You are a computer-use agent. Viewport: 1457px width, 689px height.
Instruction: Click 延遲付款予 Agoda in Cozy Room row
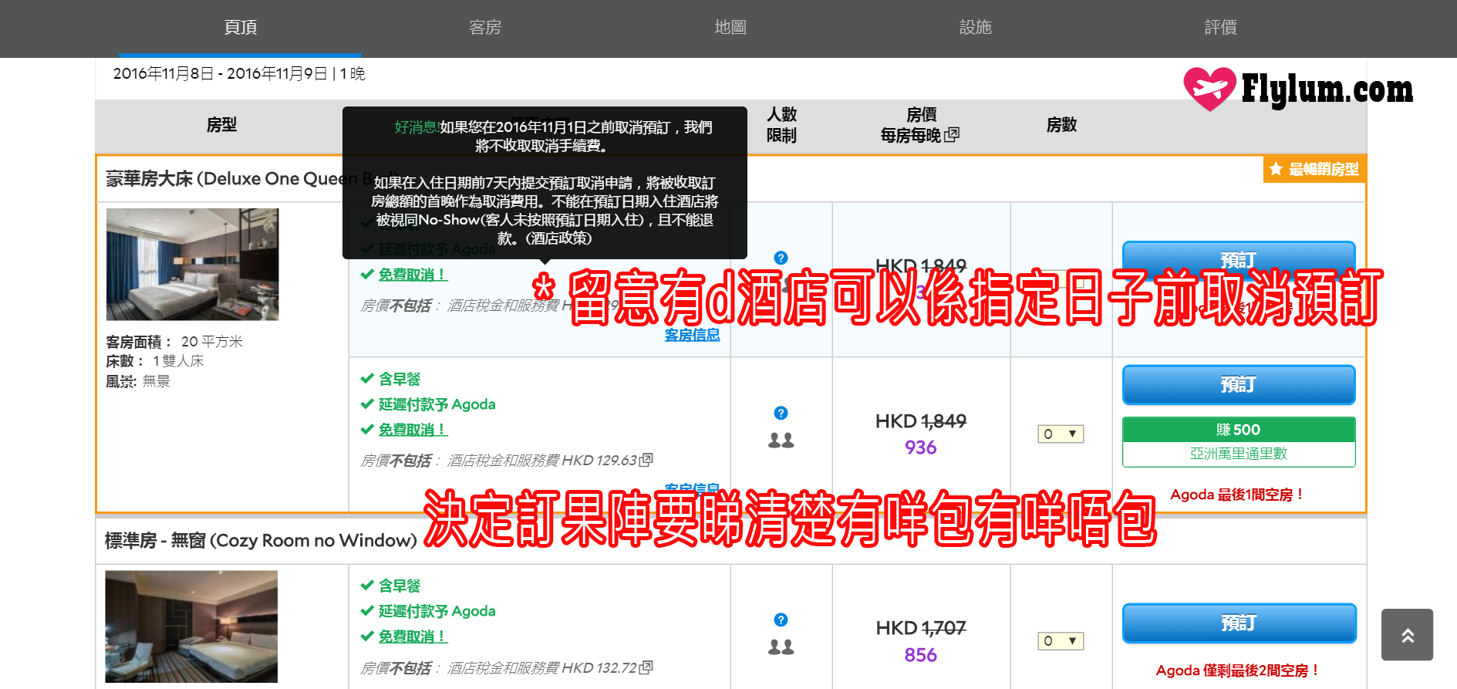(437, 611)
